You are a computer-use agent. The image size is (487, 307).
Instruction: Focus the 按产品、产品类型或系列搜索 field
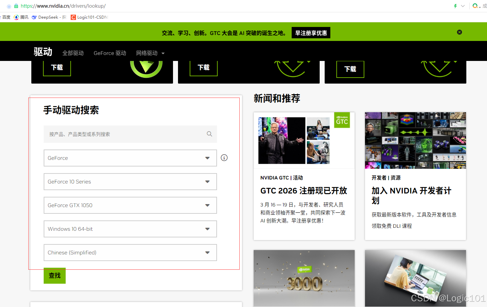[x=130, y=134]
